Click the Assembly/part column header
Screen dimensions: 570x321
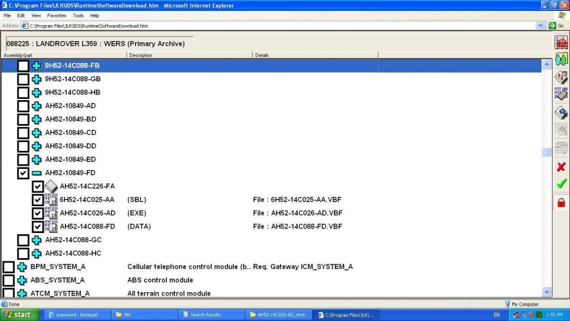click(x=64, y=55)
